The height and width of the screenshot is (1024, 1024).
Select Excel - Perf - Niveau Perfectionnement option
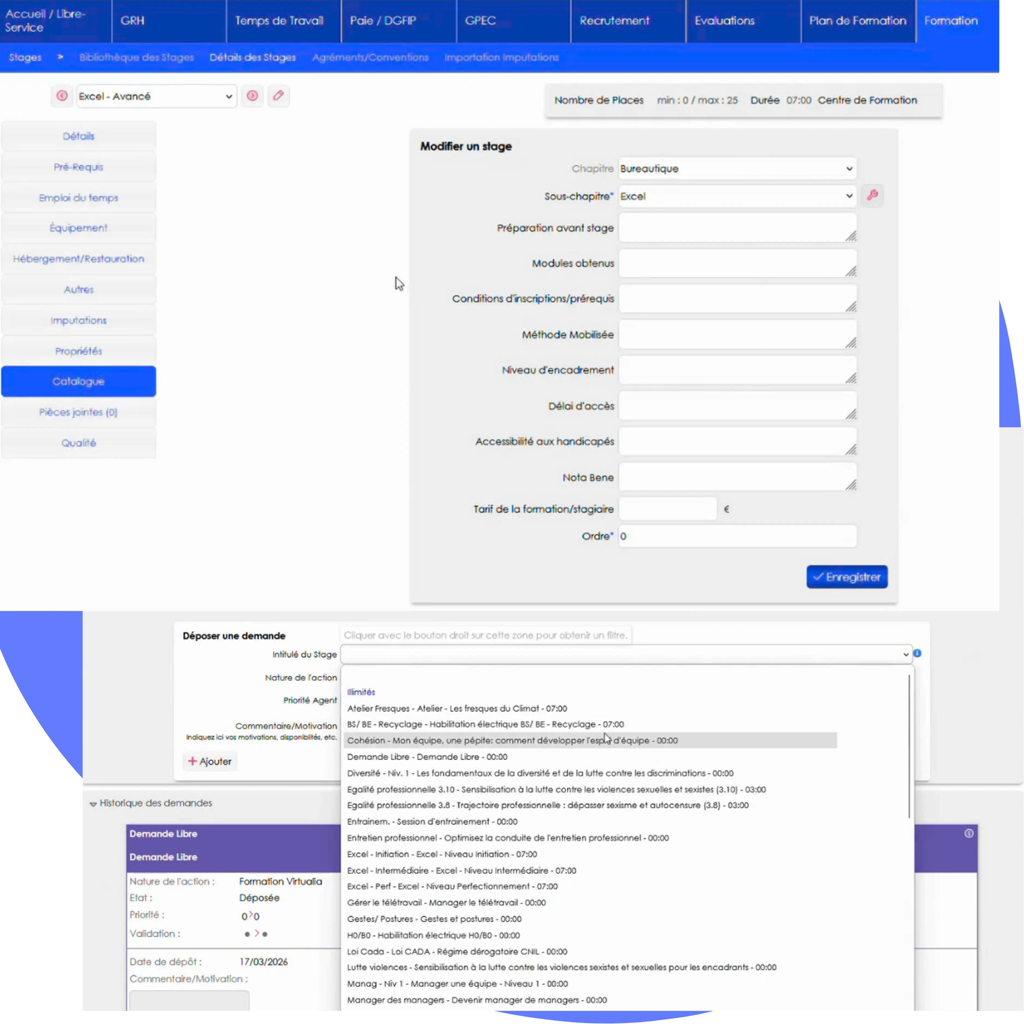coord(452,886)
